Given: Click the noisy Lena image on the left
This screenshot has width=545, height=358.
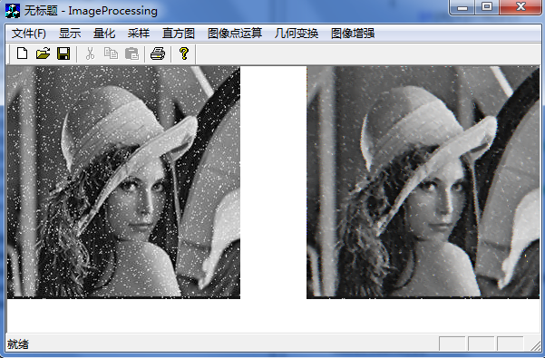Looking at the screenshot, I should pyautogui.click(x=123, y=182).
